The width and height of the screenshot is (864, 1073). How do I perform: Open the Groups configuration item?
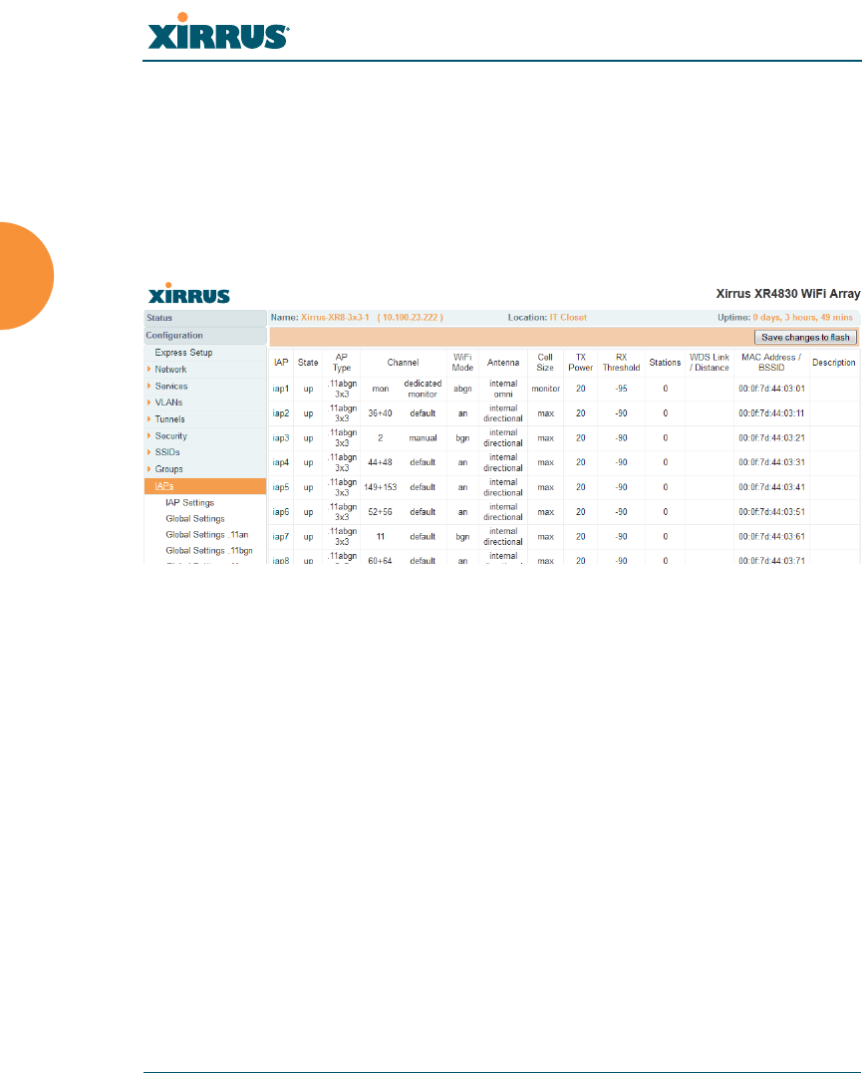point(168,469)
